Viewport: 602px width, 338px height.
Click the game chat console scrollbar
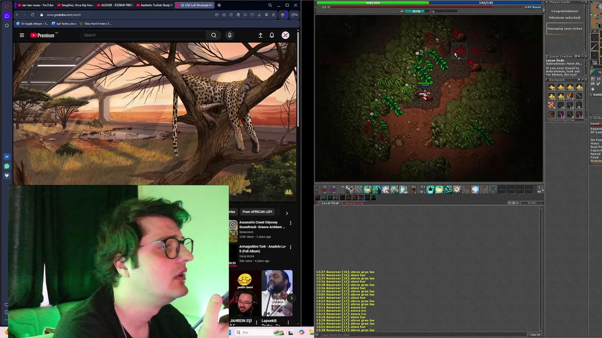click(541, 270)
